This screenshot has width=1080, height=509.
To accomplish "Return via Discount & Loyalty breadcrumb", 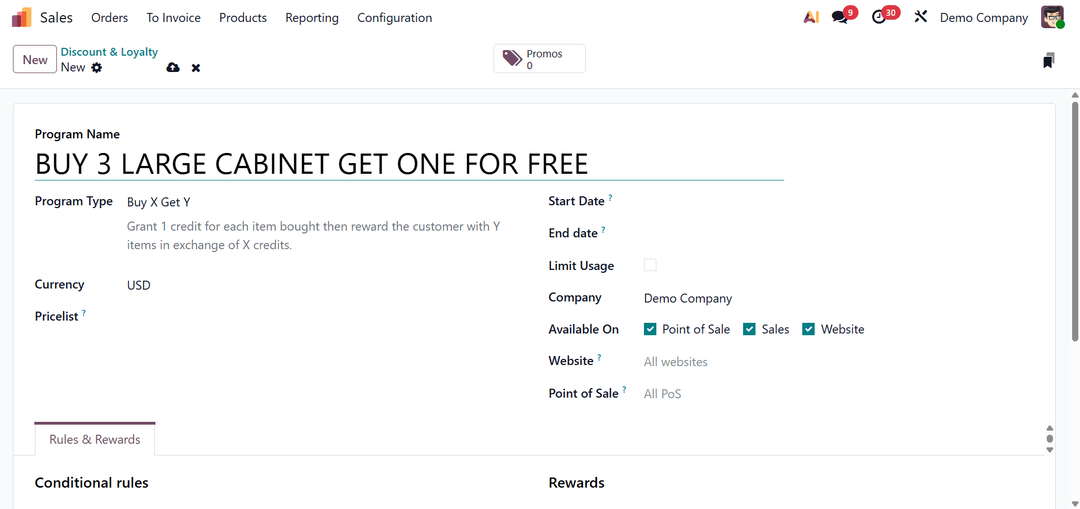I will [109, 52].
